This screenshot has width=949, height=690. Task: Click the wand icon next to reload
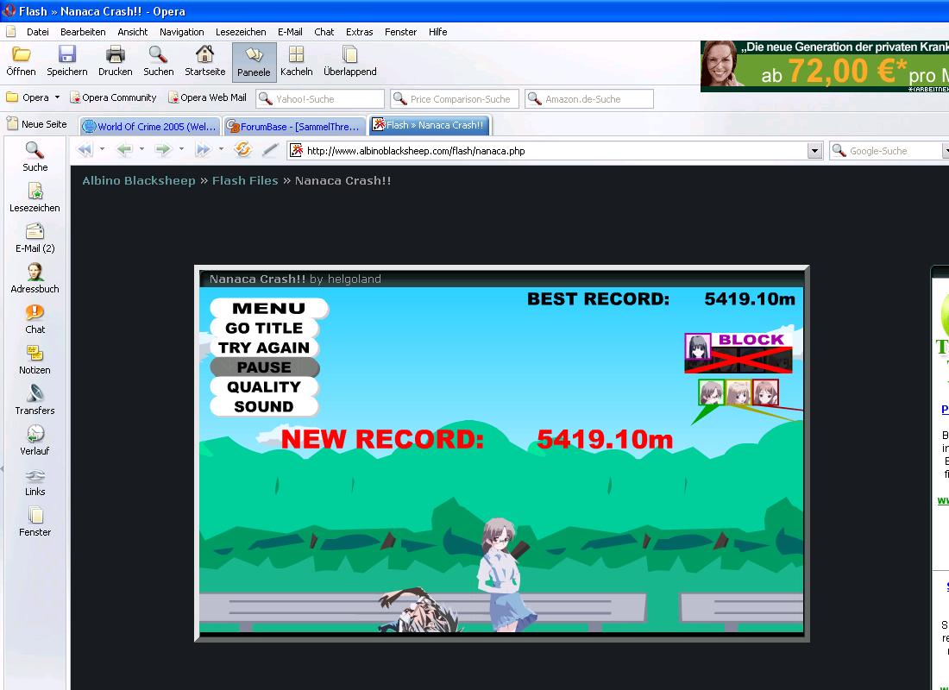click(x=270, y=149)
